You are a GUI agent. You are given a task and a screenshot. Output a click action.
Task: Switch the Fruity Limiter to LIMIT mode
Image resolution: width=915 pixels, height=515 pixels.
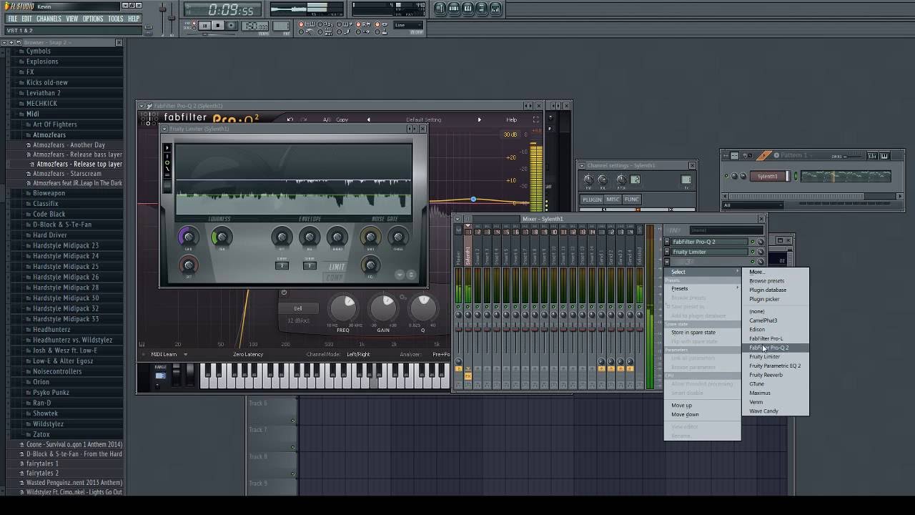336,267
